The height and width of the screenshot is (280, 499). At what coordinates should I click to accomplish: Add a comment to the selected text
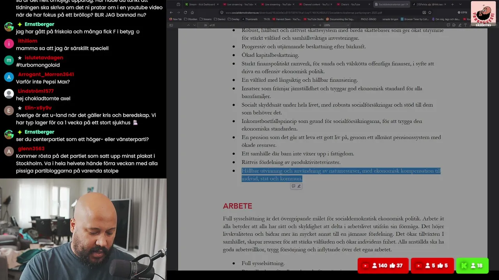294,186
